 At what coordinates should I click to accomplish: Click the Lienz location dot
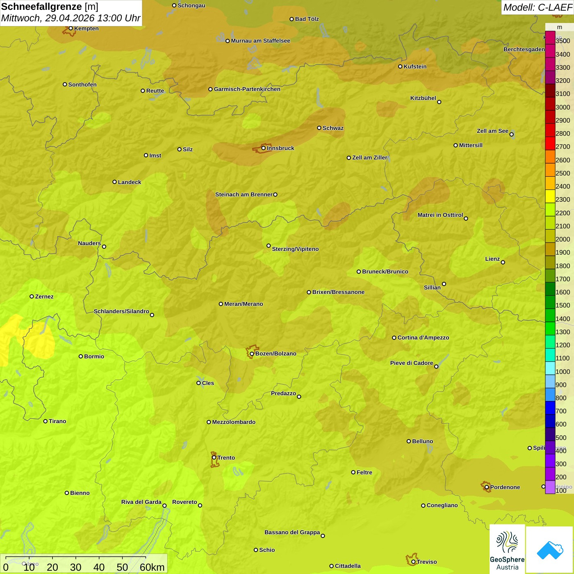[503, 262]
